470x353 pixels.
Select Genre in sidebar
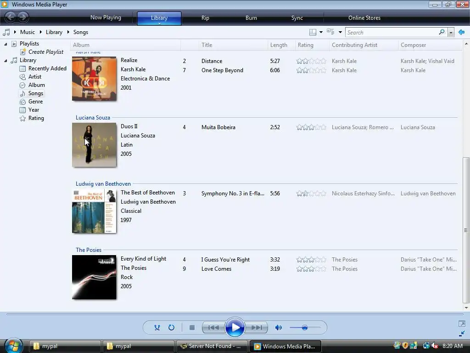(36, 102)
